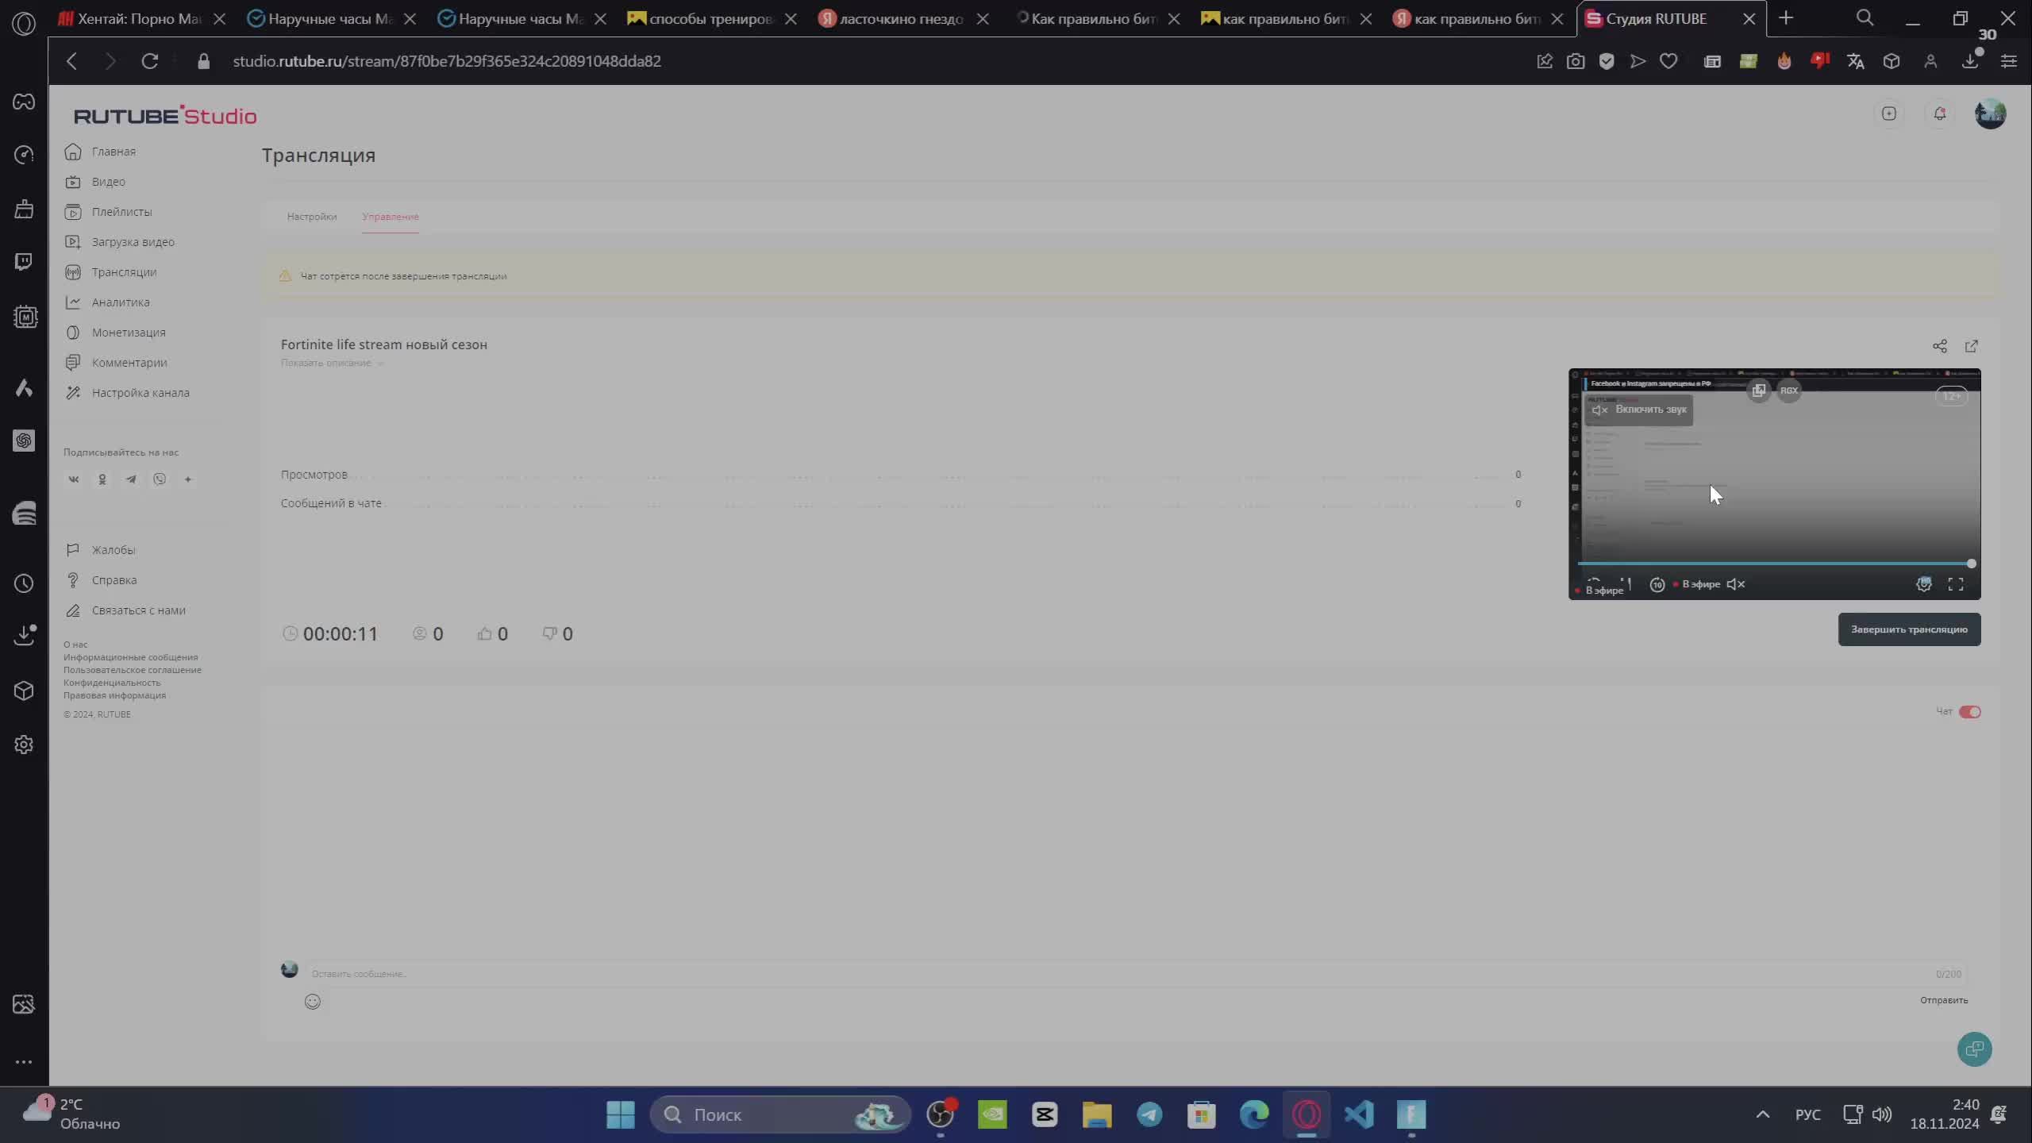Open the Odnoklassniki social link
2032x1143 pixels.
click(102, 479)
